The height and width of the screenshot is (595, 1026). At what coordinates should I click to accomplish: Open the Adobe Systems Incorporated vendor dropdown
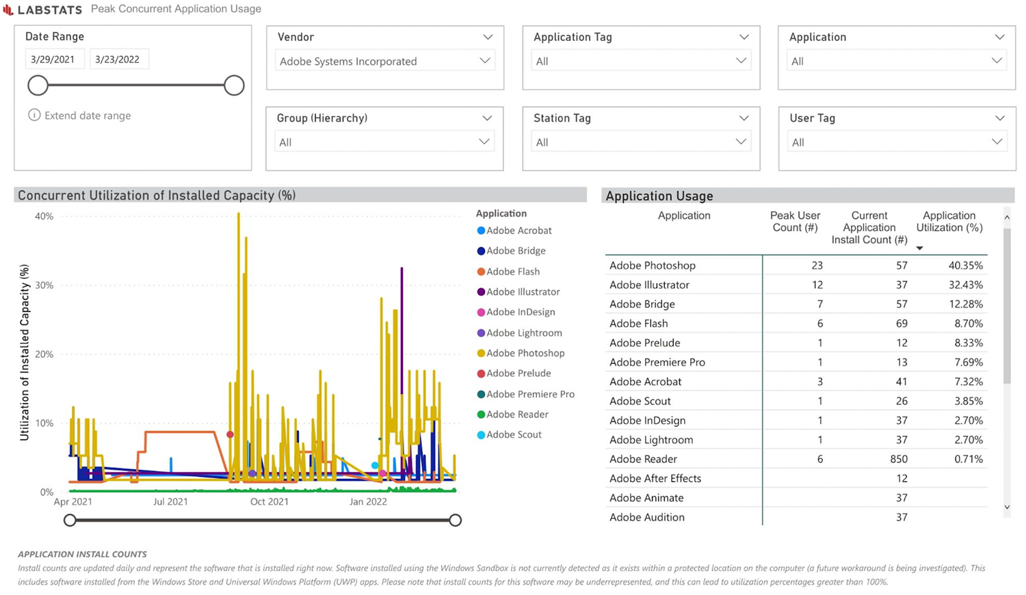pyautogui.click(x=384, y=61)
